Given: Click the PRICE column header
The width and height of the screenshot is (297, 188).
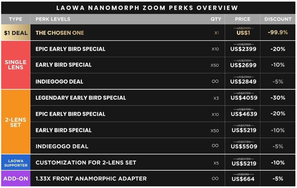Looking at the screenshot, I should pyautogui.click(x=243, y=19).
